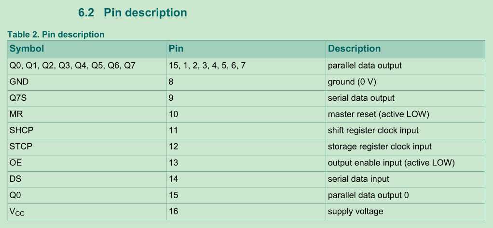
Task: Click 'storage register clock input' description
Action: pos(380,147)
